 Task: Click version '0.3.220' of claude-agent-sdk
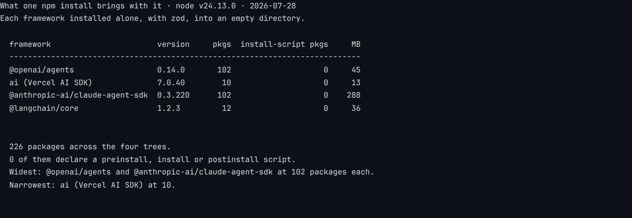coord(173,95)
